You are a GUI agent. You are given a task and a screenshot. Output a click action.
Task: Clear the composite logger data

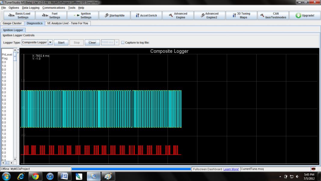tap(92, 43)
